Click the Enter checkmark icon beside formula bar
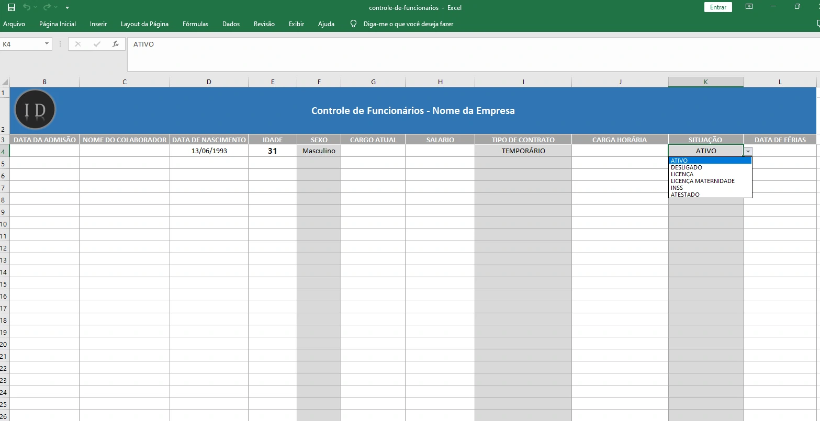This screenshot has width=820, height=421. (x=96, y=44)
